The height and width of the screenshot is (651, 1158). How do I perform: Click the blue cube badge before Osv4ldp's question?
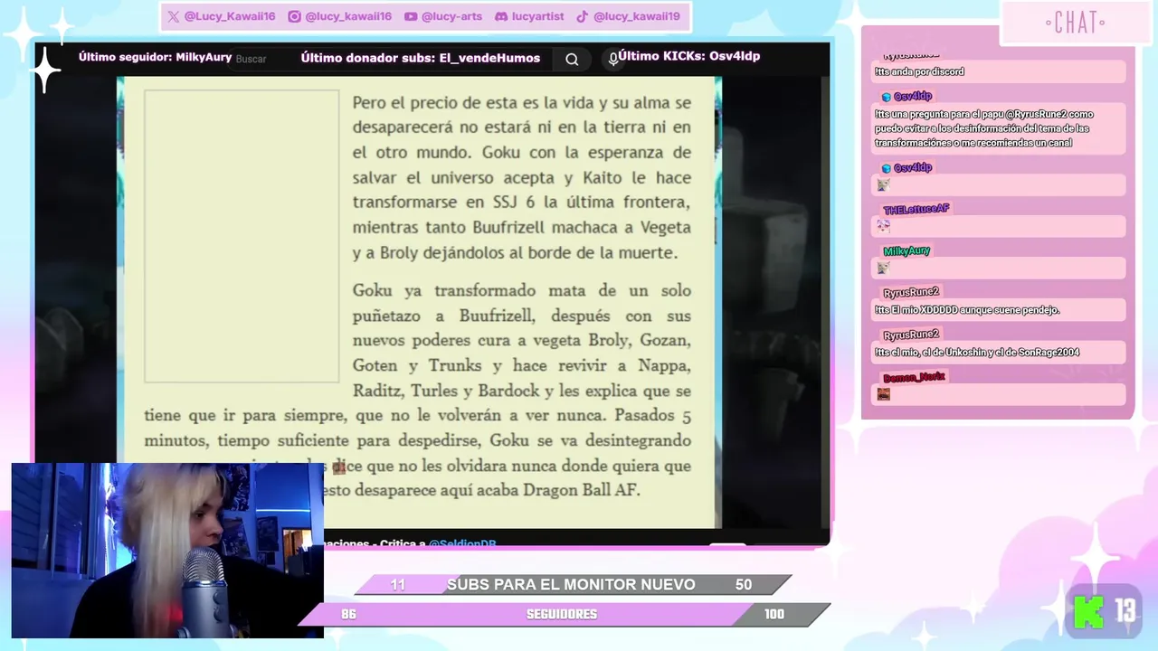pos(887,97)
